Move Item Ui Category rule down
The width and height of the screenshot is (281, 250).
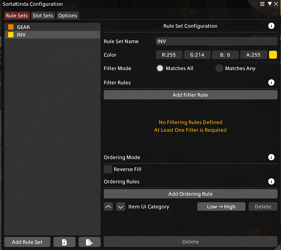coord(121,206)
